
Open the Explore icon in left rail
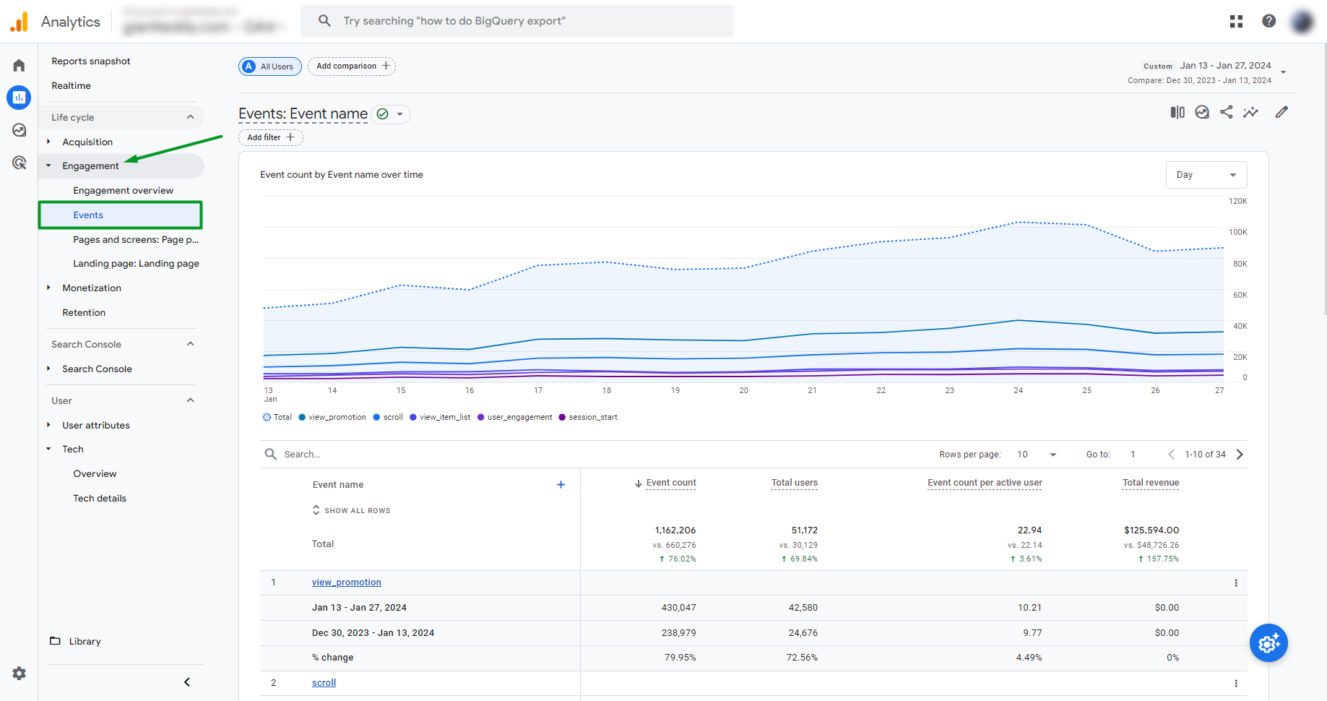click(x=19, y=130)
